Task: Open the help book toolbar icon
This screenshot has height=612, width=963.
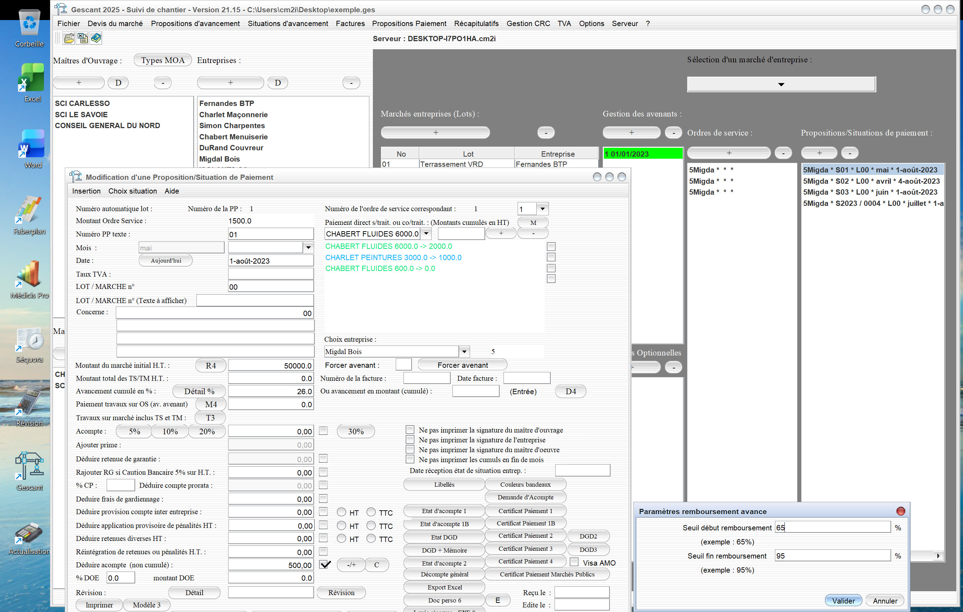Action: click(x=96, y=38)
